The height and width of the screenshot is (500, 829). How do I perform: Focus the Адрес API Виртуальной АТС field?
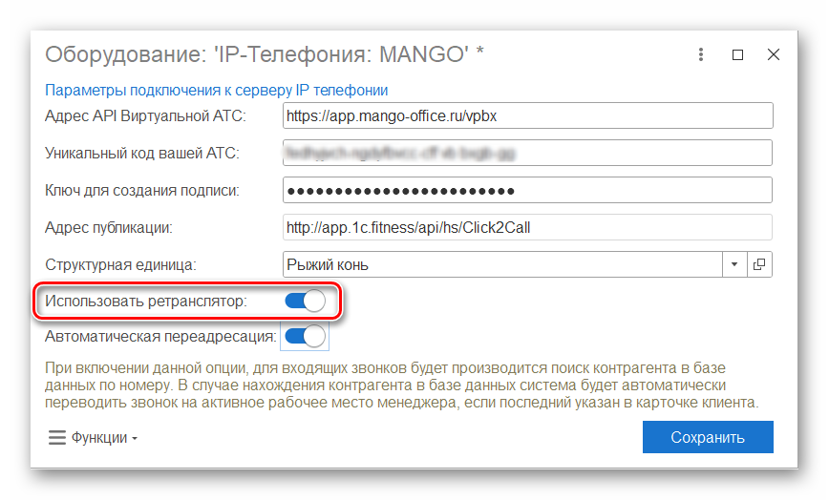tap(527, 115)
